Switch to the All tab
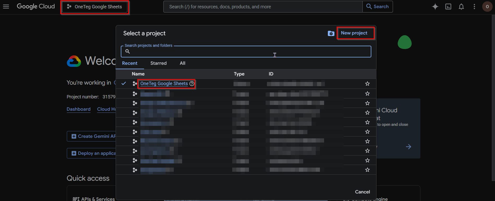Viewport: 495px width, 201px height. pos(182,63)
